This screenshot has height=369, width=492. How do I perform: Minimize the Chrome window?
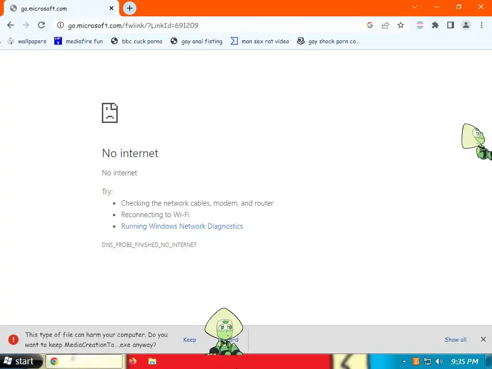(x=437, y=7)
